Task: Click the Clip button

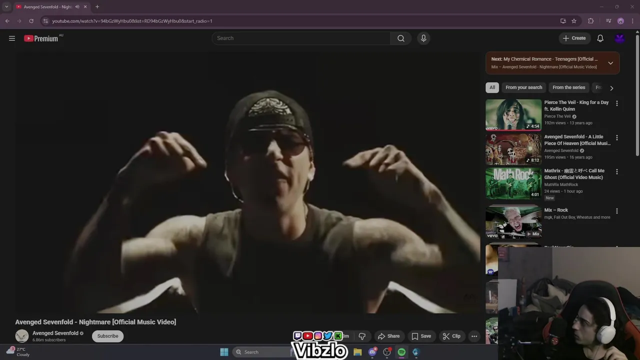Action: 451,336
